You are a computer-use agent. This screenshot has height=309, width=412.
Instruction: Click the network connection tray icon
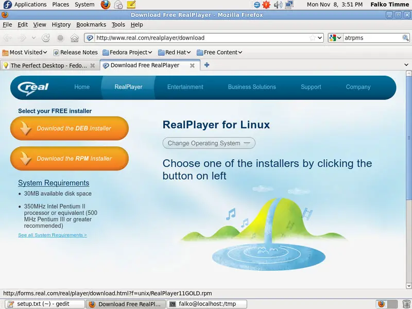click(x=289, y=5)
